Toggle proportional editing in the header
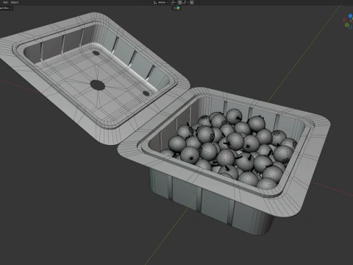Image resolution: width=353 pixels, height=265 pixels. (x=192, y=2)
